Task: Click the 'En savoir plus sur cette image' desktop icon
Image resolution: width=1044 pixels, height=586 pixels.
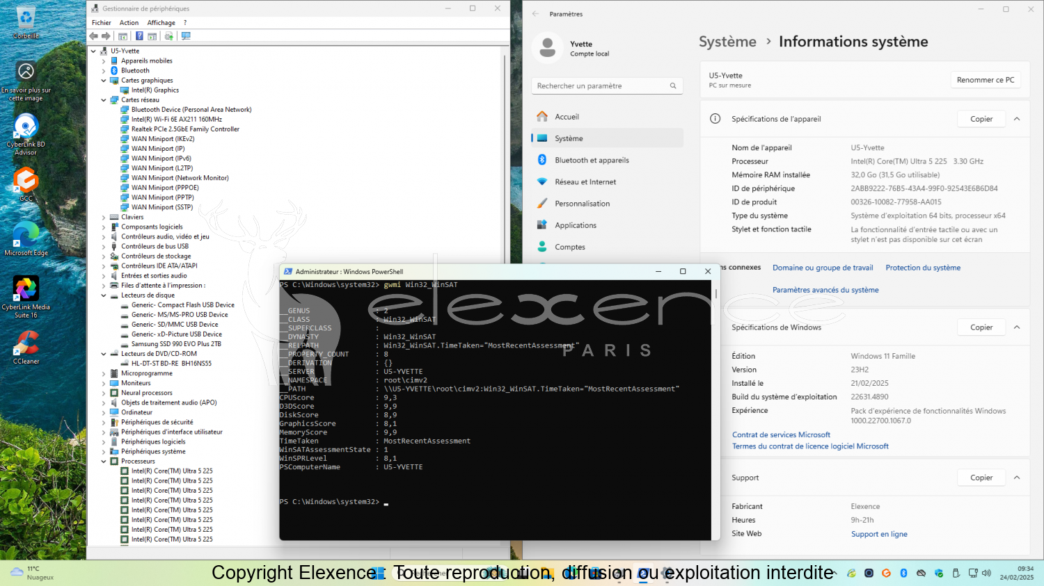Action: 26,81
